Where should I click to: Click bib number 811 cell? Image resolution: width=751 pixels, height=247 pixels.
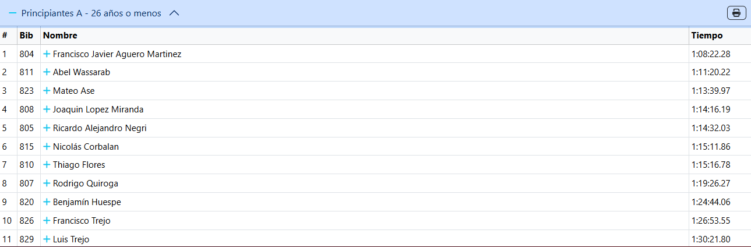[x=27, y=72]
